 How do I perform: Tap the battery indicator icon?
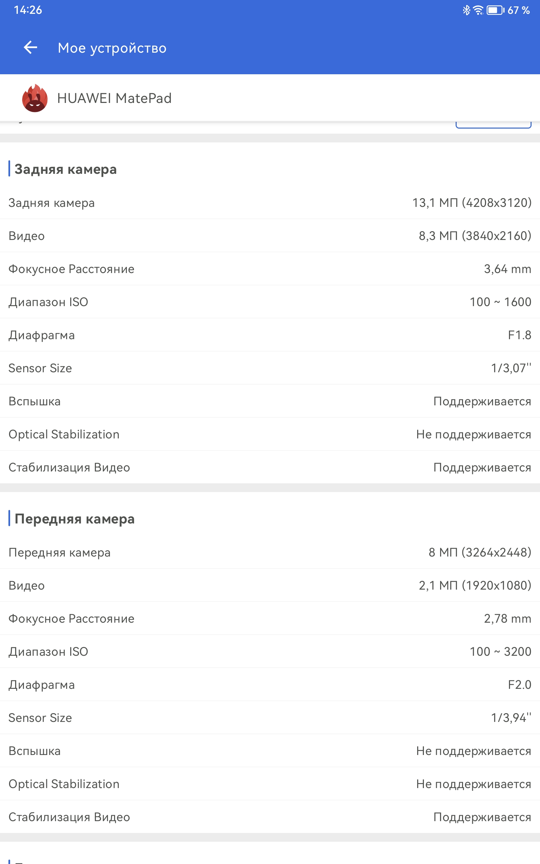coord(496,10)
